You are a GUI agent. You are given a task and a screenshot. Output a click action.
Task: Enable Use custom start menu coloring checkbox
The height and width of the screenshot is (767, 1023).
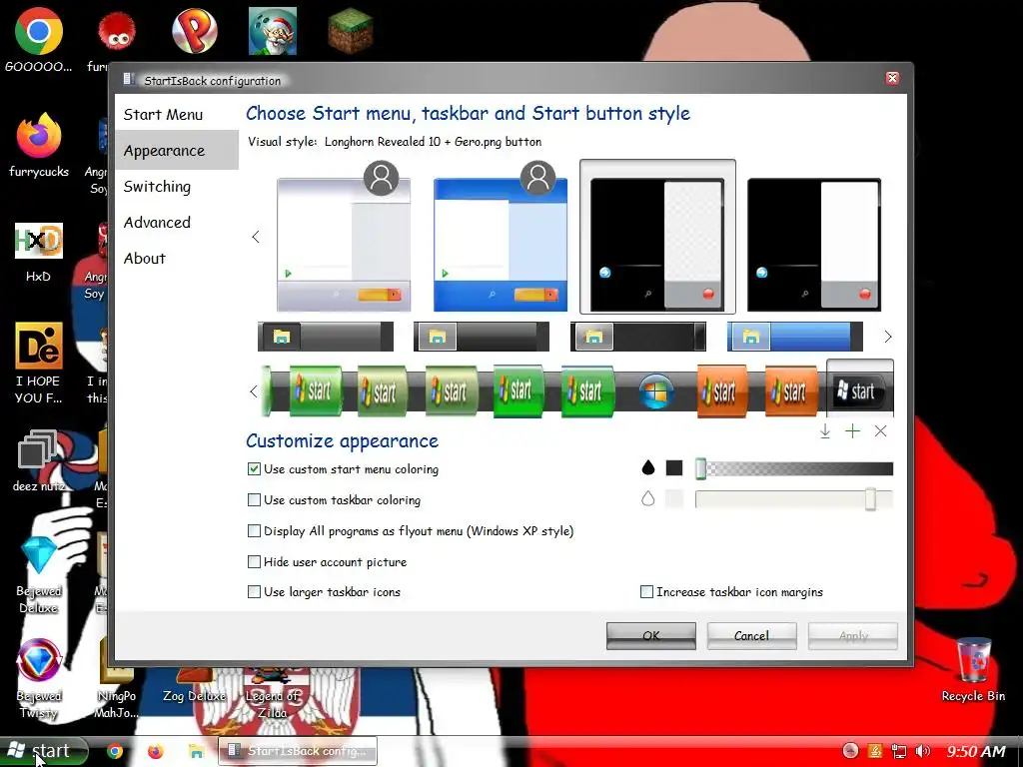pos(254,469)
